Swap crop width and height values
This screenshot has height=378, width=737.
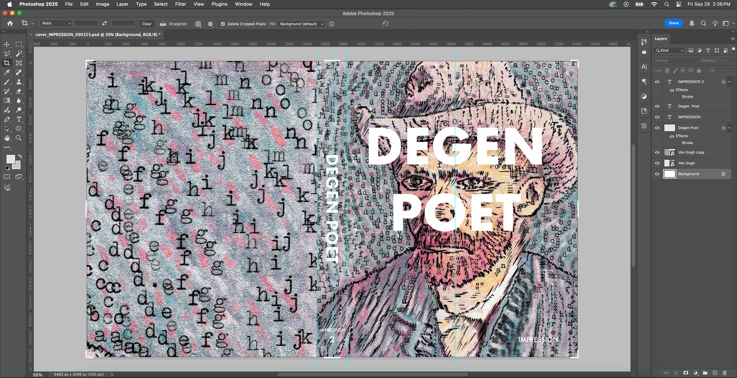105,23
